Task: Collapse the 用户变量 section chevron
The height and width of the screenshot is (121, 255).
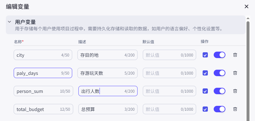Action: tap(10, 22)
